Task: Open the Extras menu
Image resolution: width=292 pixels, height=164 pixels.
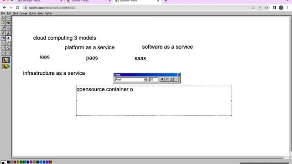Action: pyautogui.click(x=49, y=13)
